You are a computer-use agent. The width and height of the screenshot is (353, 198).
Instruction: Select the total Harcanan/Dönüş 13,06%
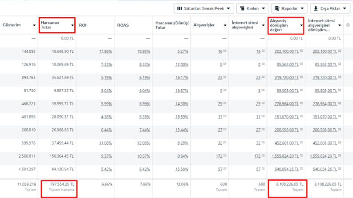182,184
